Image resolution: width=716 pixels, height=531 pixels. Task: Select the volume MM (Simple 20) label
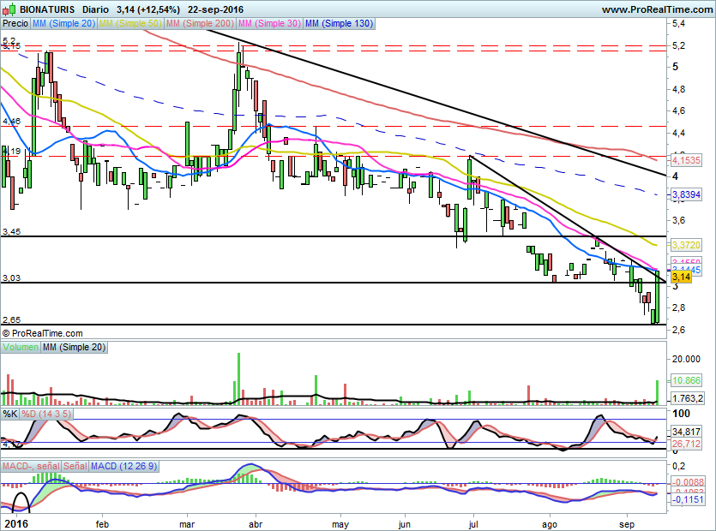coord(74,347)
